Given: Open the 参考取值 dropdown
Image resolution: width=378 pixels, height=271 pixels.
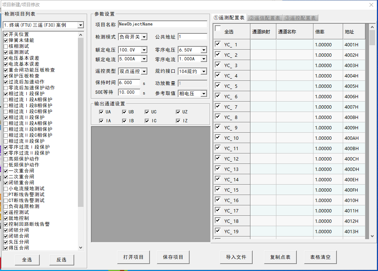Looking at the screenshot, I should pyautogui.click(x=204, y=94).
